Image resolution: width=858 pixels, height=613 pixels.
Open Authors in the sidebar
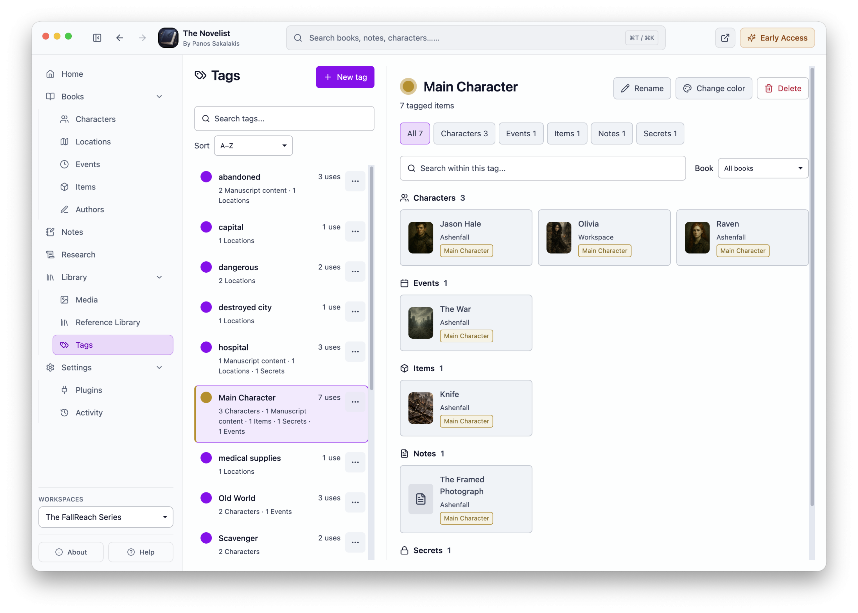[113, 209]
